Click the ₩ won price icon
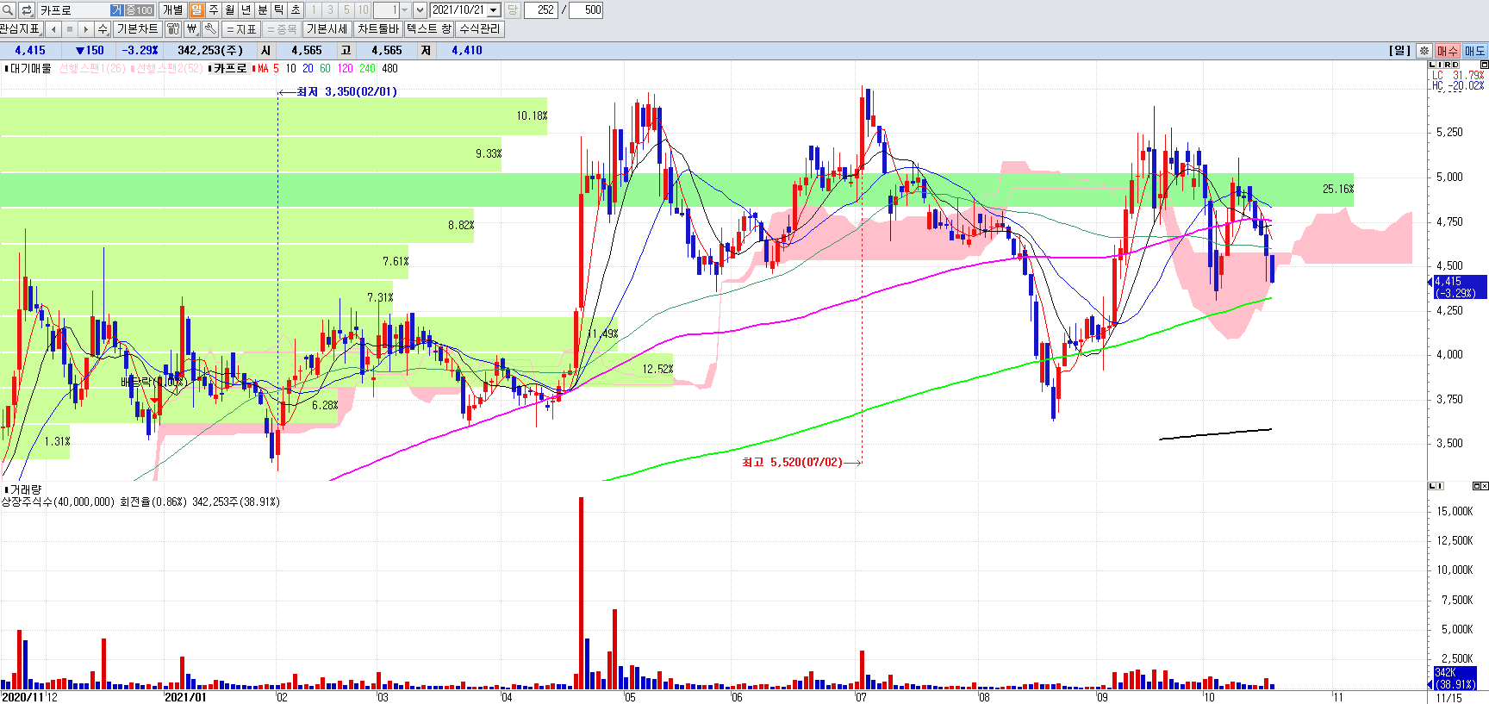 pyautogui.click(x=192, y=29)
